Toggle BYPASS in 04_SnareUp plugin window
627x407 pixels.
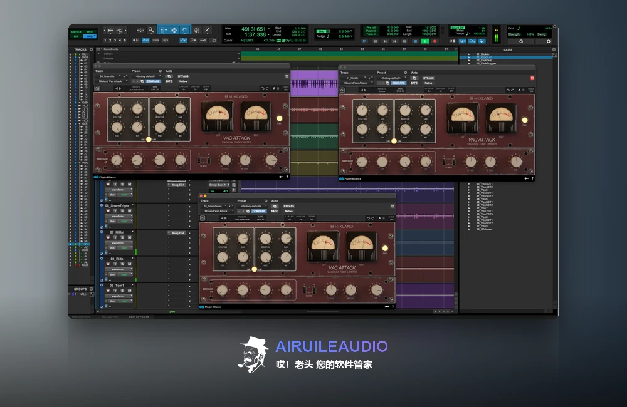tap(183, 76)
